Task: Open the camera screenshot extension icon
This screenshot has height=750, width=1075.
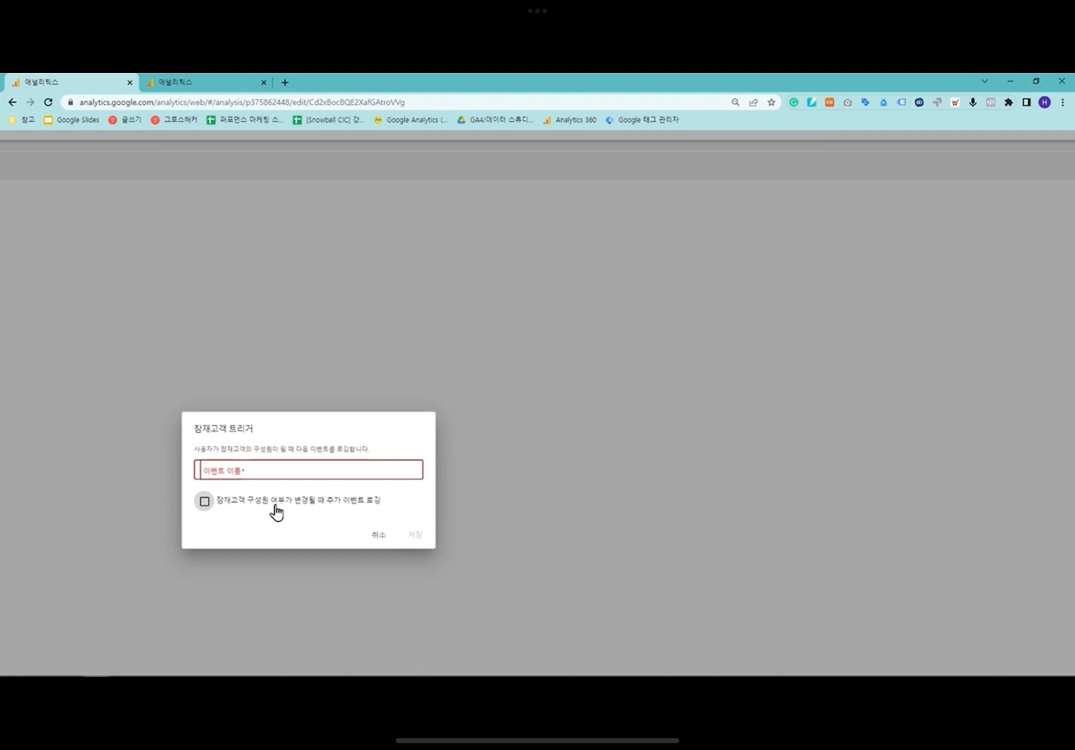Action: [847, 102]
